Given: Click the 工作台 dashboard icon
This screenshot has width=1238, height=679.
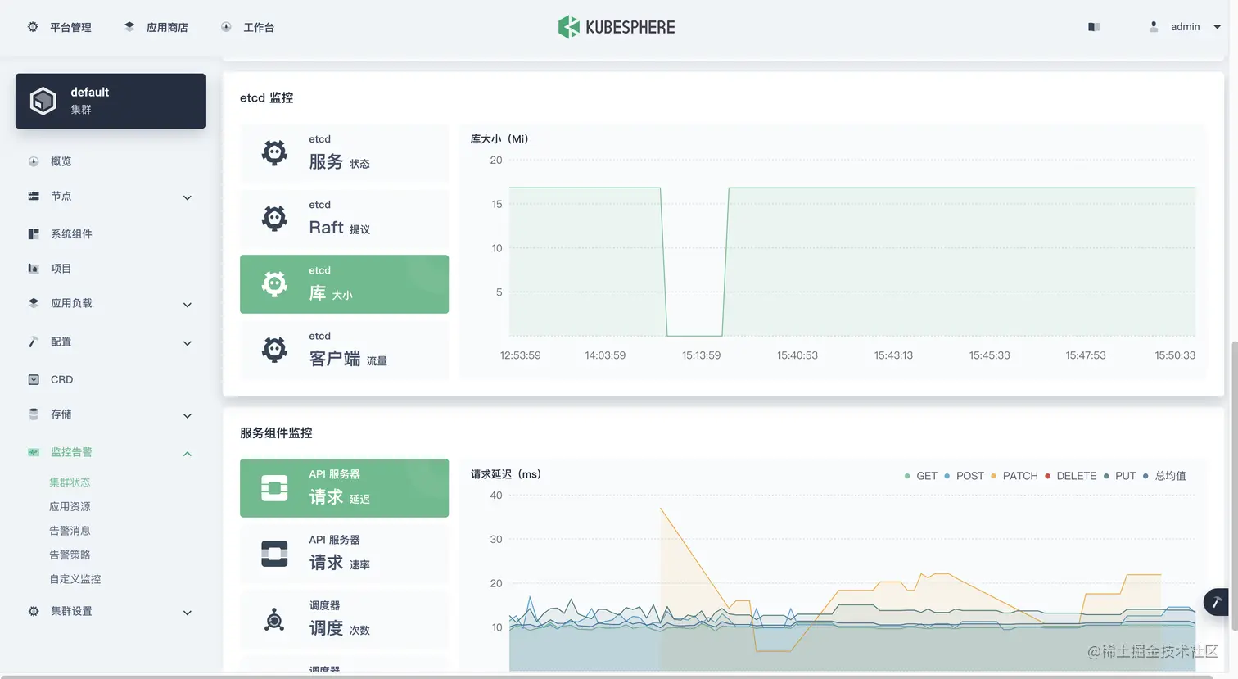Looking at the screenshot, I should (226, 27).
